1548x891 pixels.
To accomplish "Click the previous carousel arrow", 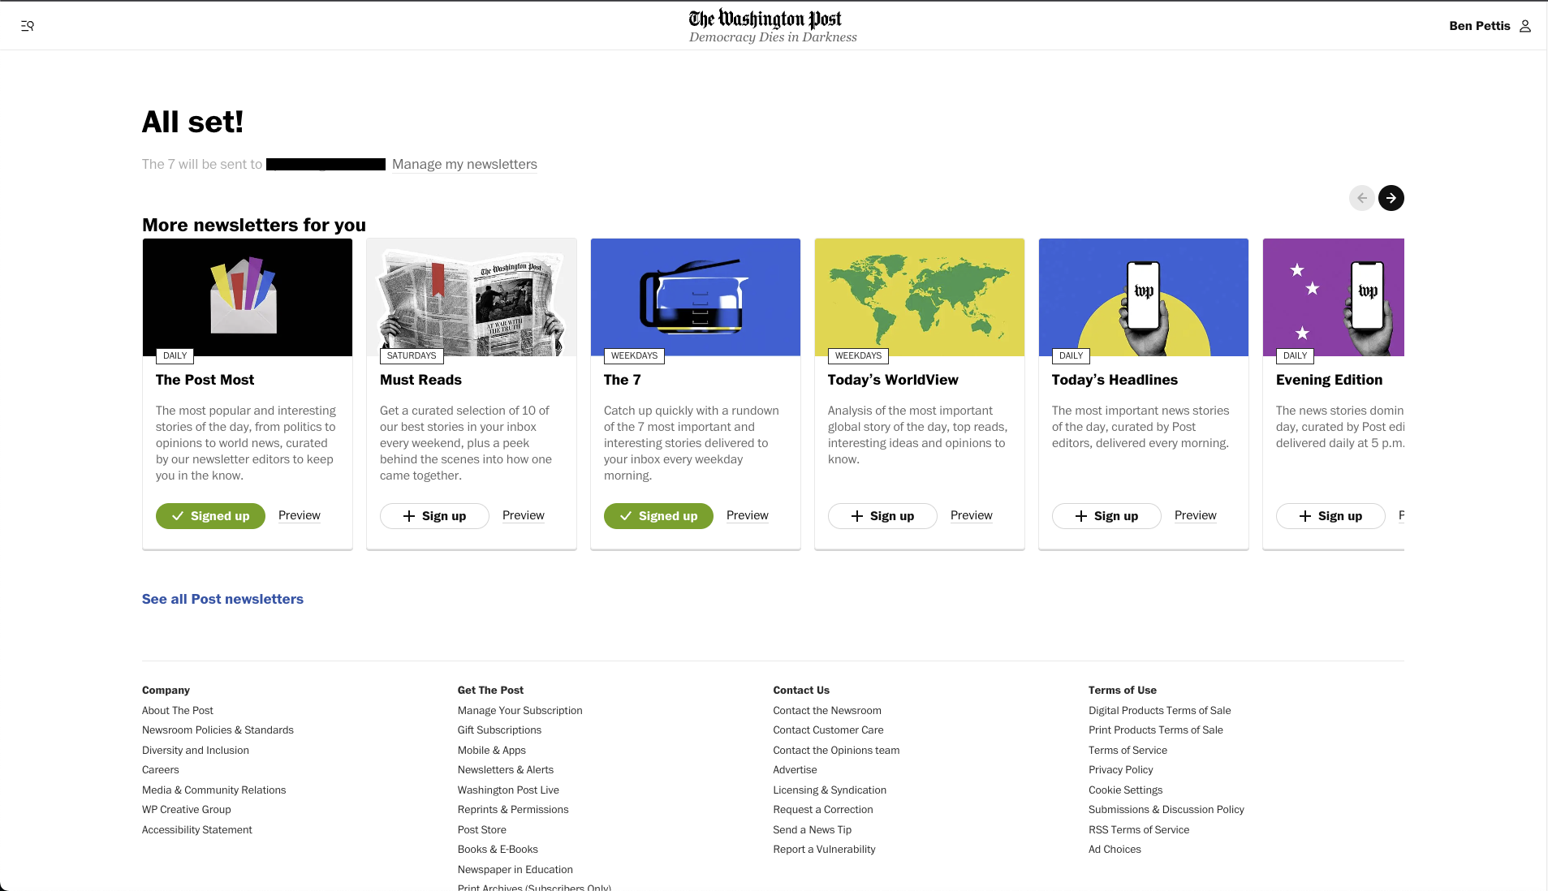I will [1361, 198].
